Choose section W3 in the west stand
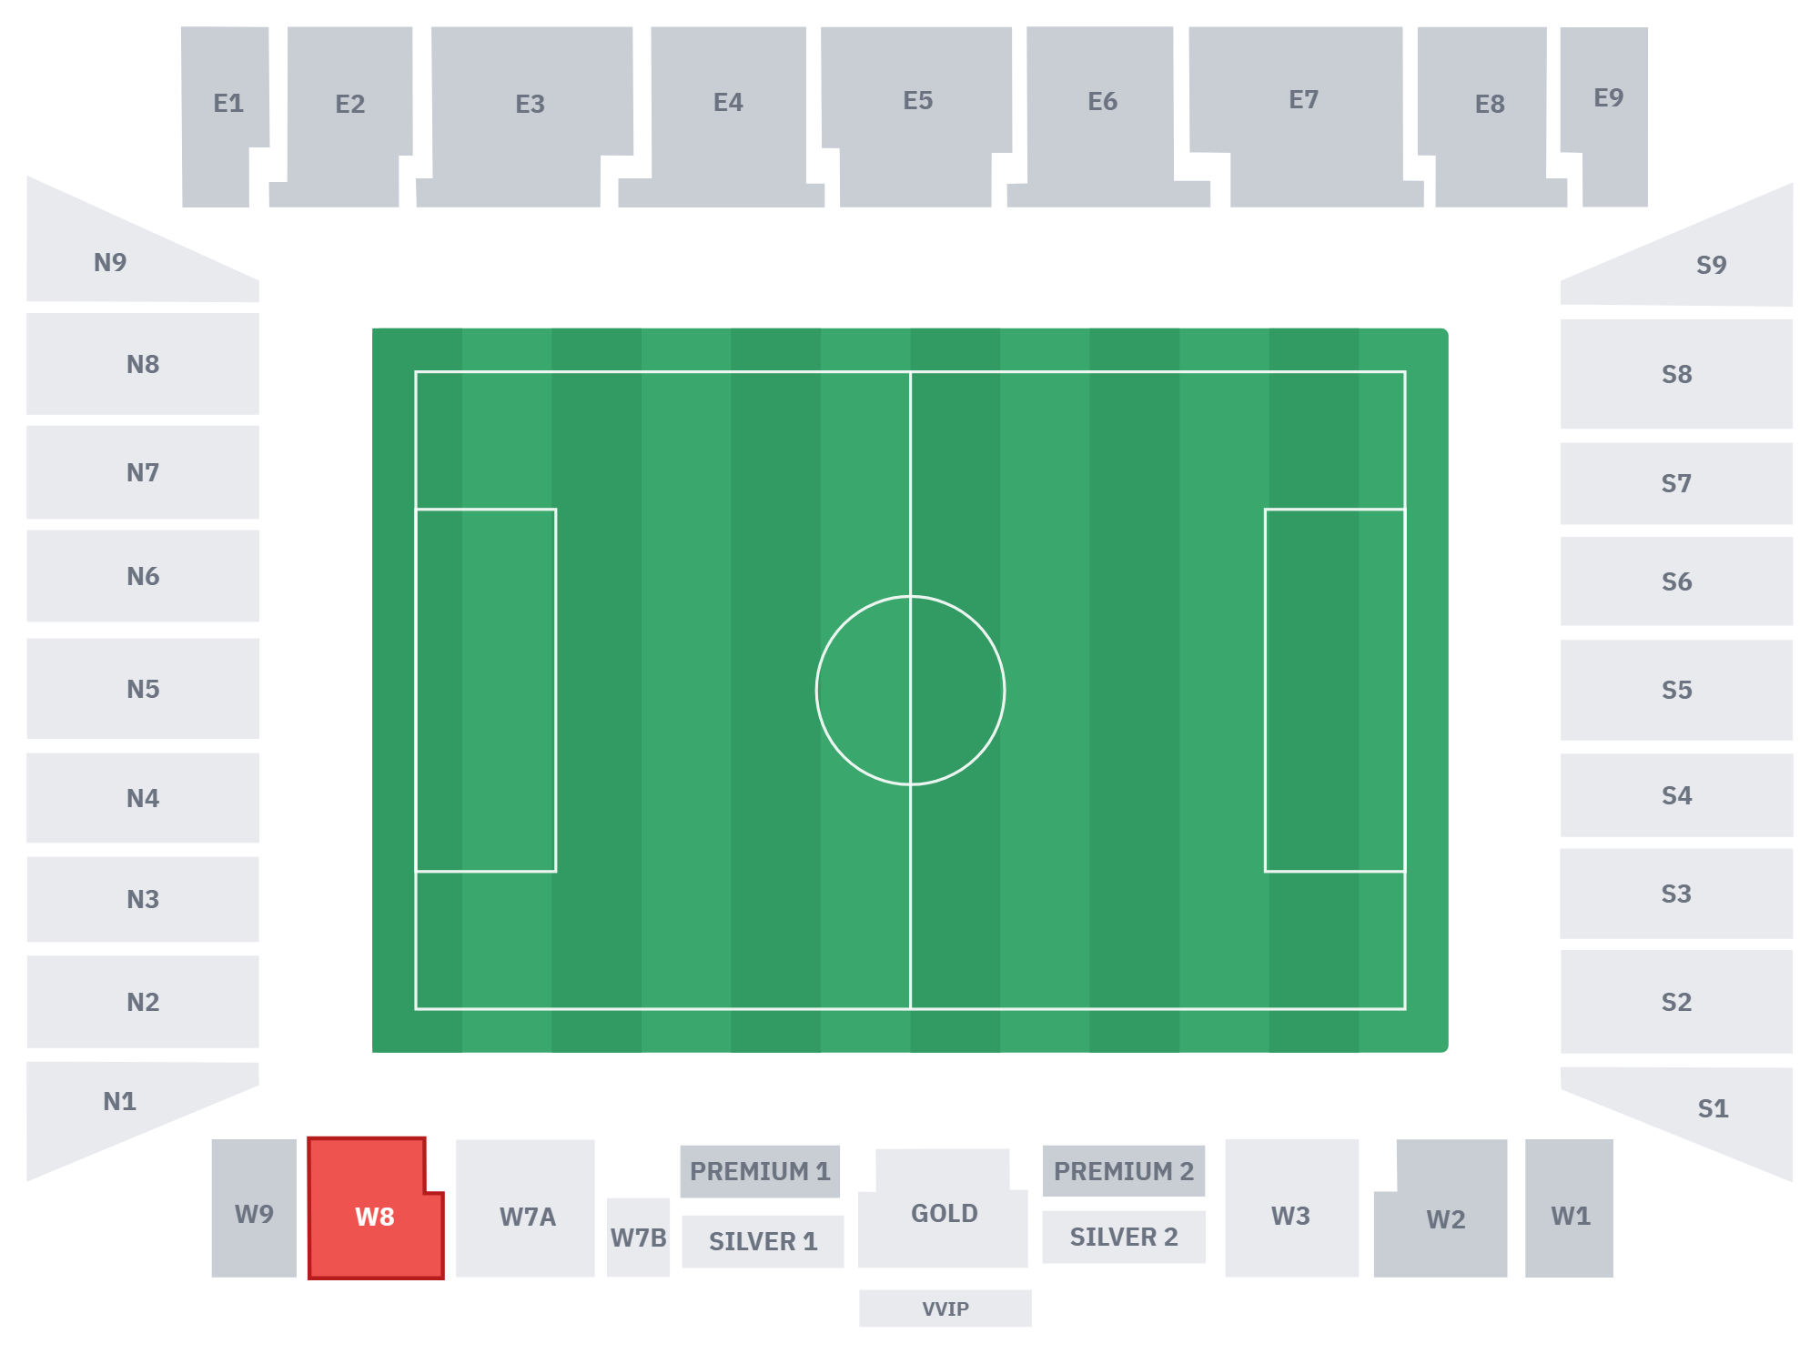 (1291, 1208)
